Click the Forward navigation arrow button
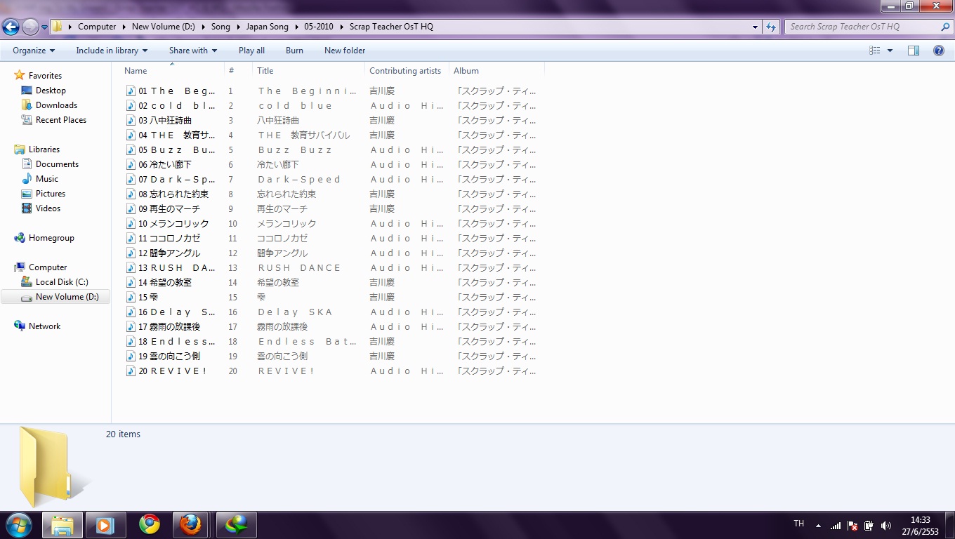This screenshot has width=955, height=539. point(30,27)
